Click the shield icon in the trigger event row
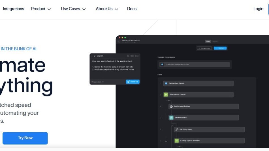 (x=162, y=64)
